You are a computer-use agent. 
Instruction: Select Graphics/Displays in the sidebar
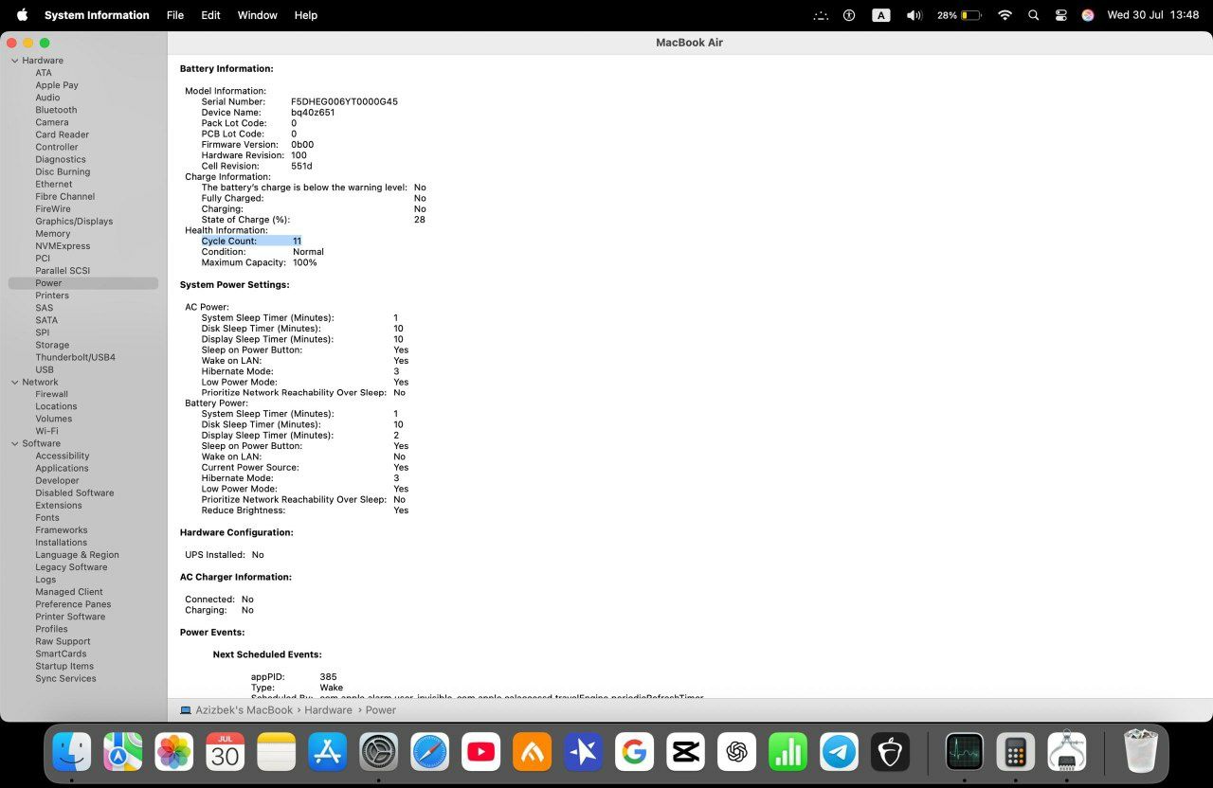click(x=74, y=222)
